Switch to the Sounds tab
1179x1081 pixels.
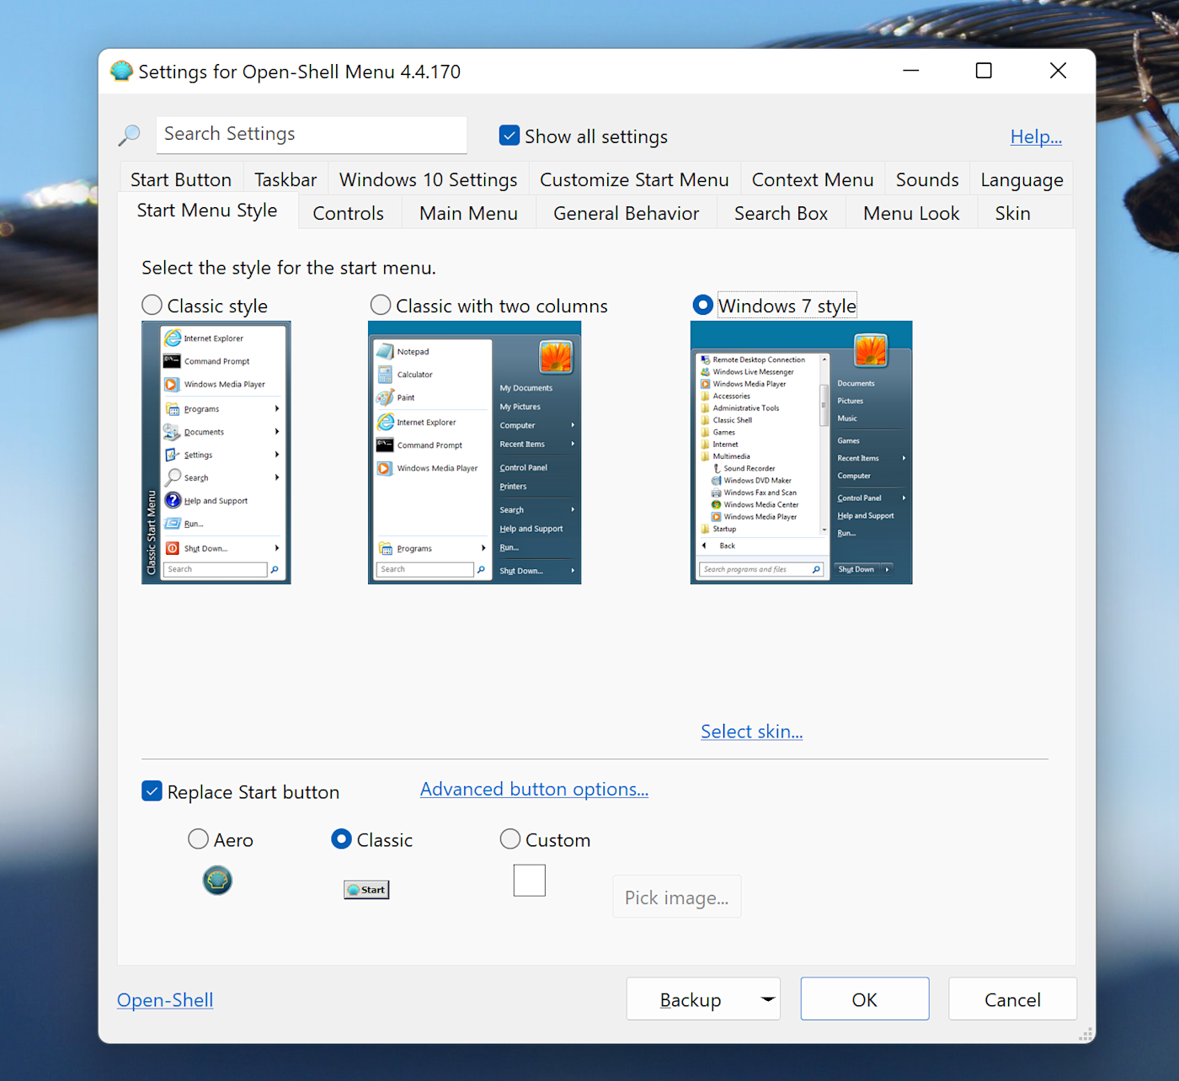coord(927,180)
